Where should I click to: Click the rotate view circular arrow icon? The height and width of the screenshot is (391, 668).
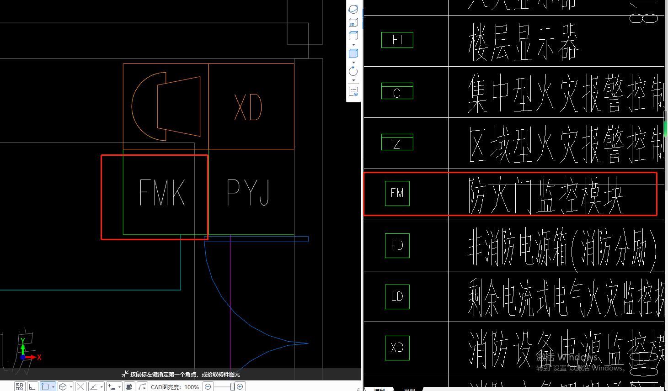[x=353, y=71]
